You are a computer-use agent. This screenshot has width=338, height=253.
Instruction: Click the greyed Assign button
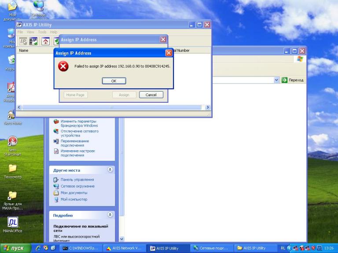(124, 95)
